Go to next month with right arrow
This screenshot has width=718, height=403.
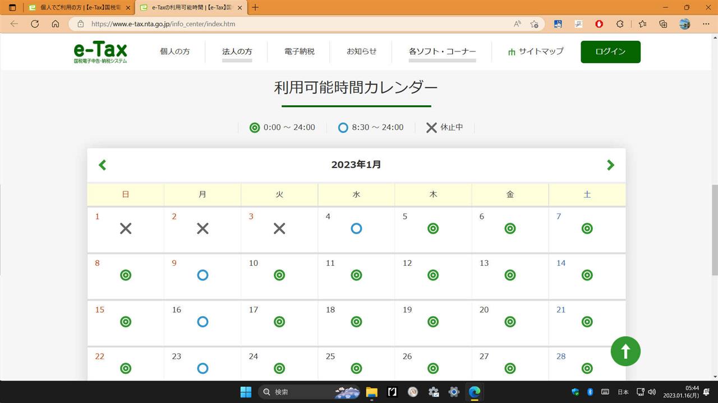(610, 165)
